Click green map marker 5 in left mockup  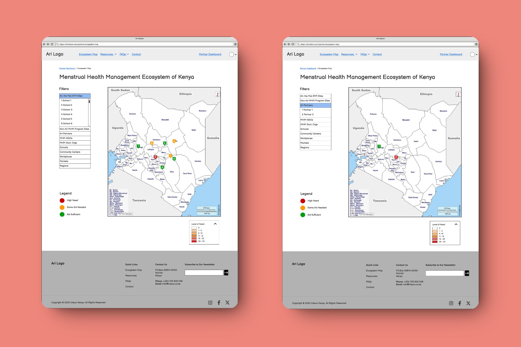[164, 143]
